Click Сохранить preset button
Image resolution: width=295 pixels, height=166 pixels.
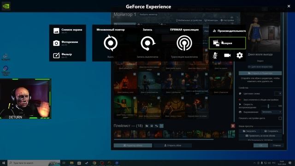(271, 131)
